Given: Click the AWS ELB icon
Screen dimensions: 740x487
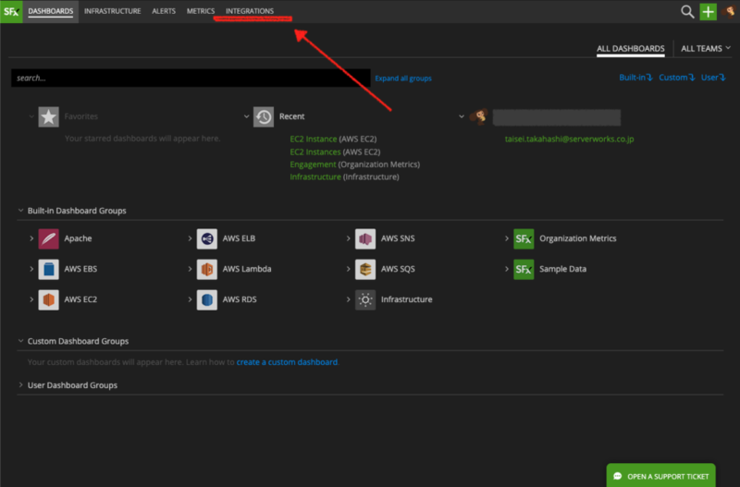Looking at the screenshot, I should [206, 238].
